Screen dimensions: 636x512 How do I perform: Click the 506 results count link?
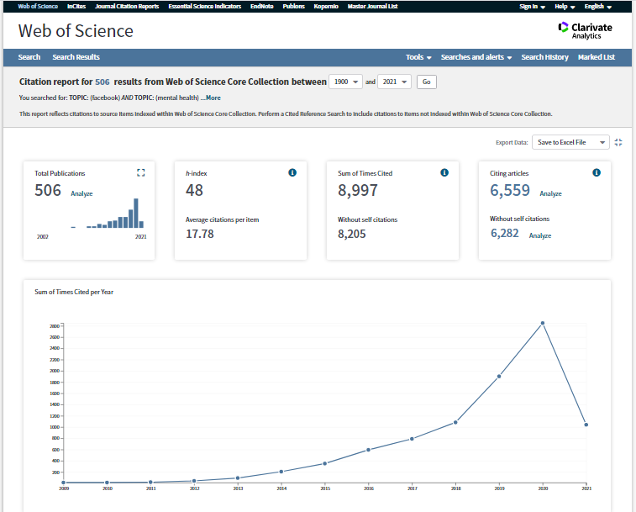coord(102,82)
